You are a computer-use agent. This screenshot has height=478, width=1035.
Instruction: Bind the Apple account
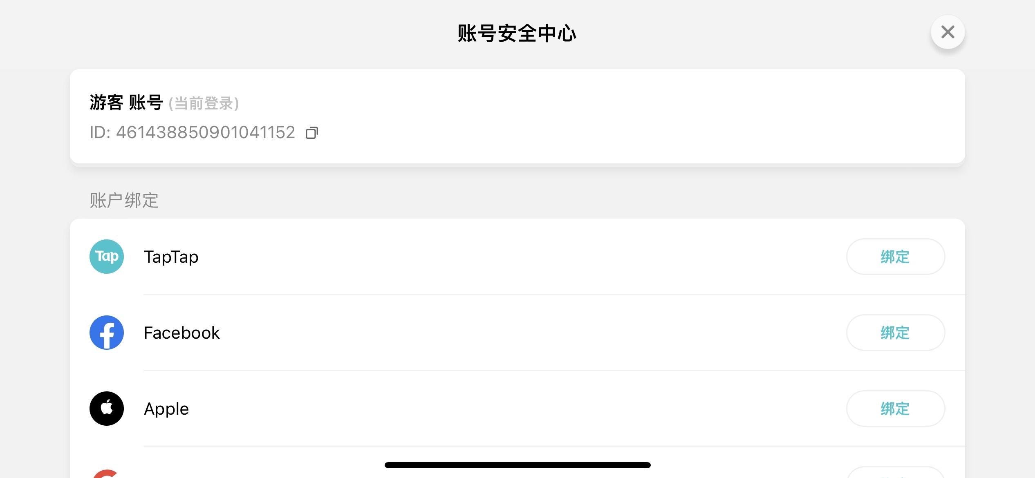pos(895,409)
